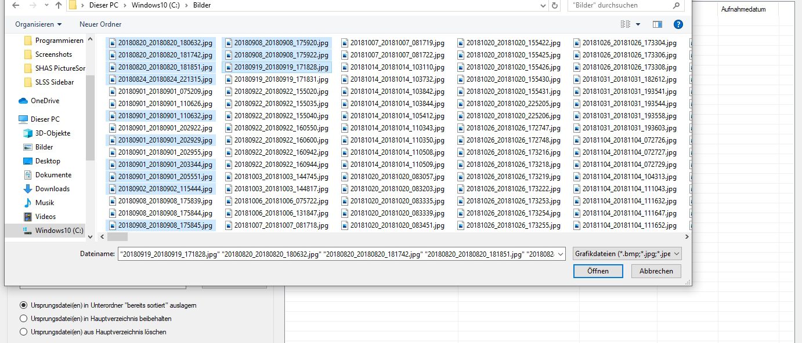Select option to move originals to "bereits sortiert"
Viewport: 802px width, 343px height.
pos(24,305)
